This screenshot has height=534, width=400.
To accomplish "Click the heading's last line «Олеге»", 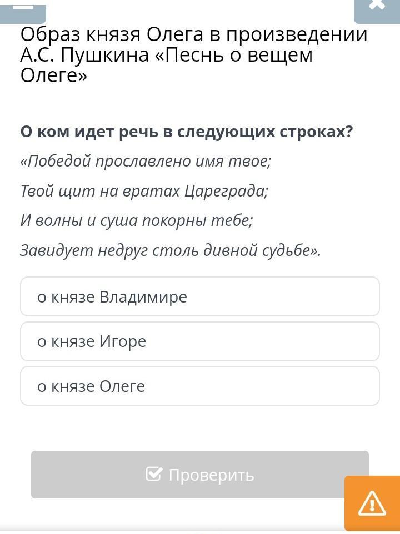I will click(x=54, y=75).
